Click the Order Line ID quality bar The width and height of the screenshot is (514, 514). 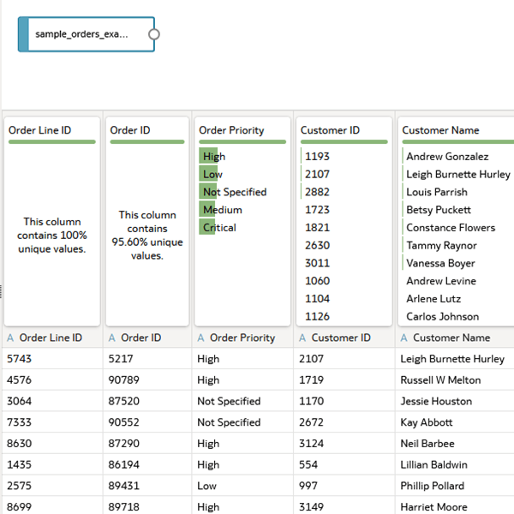pyautogui.click(x=52, y=142)
